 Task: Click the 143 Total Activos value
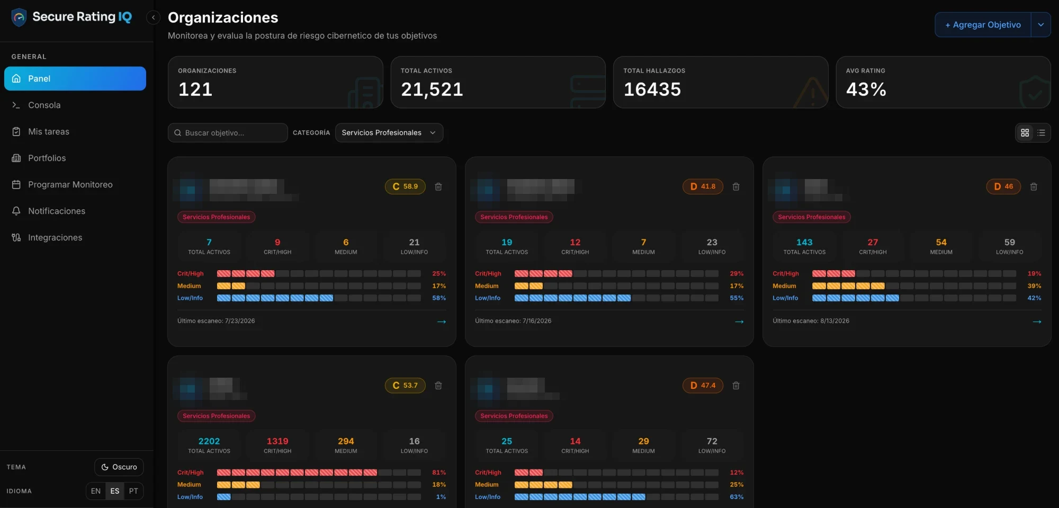tap(804, 242)
